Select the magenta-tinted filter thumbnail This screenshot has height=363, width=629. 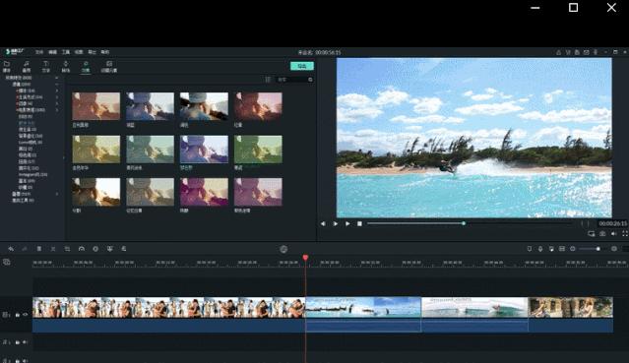[204, 192]
